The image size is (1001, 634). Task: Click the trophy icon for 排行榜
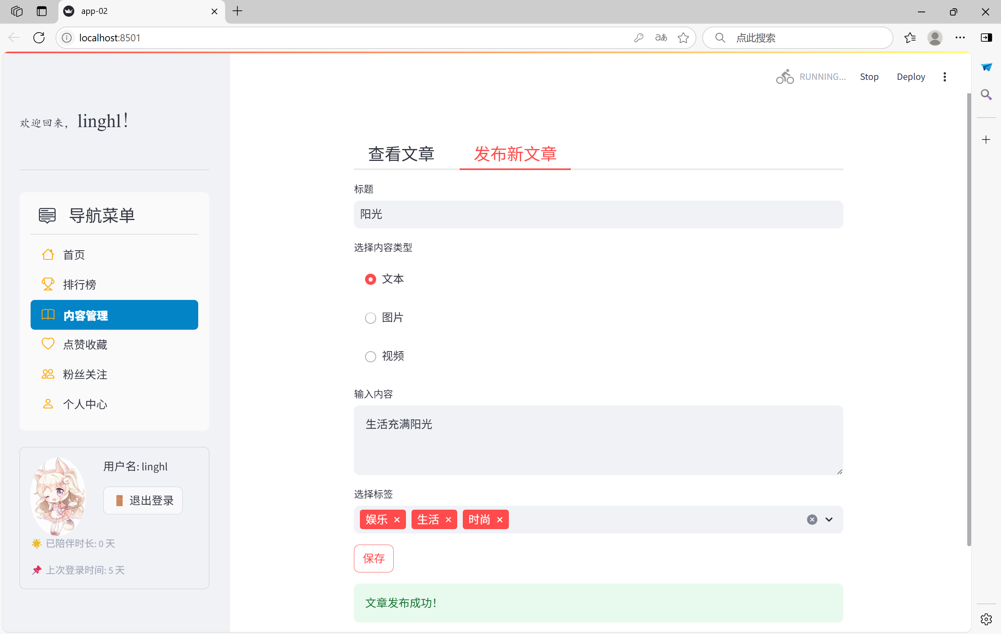click(48, 284)
